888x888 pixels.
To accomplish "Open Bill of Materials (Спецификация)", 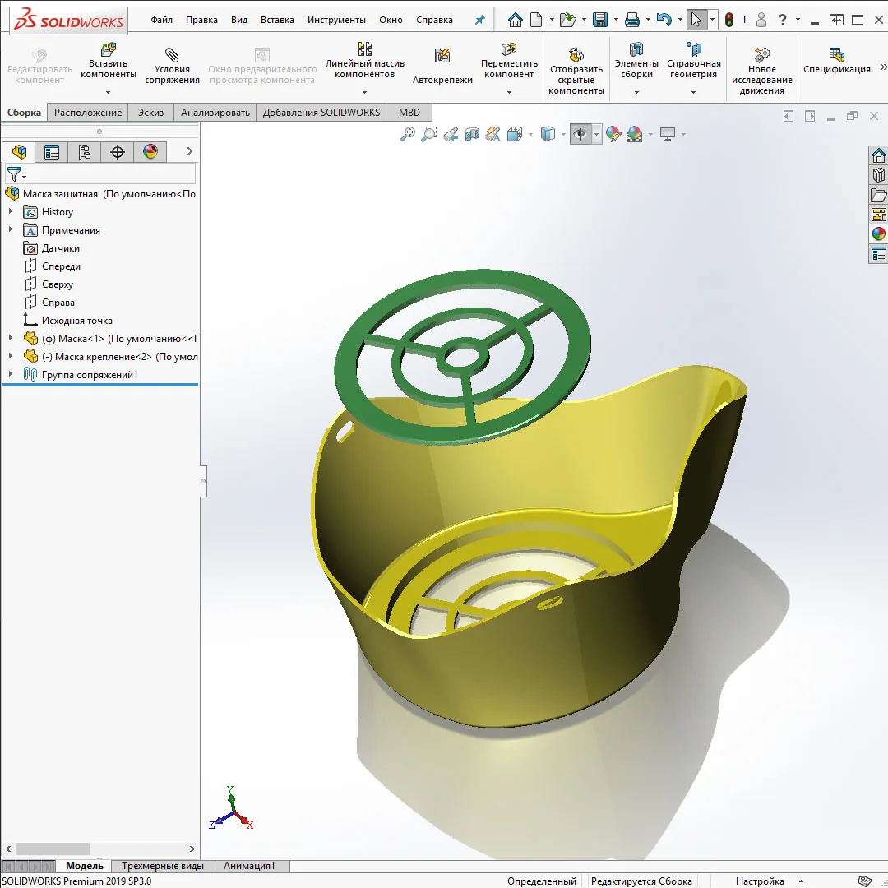I will (837, 56).
